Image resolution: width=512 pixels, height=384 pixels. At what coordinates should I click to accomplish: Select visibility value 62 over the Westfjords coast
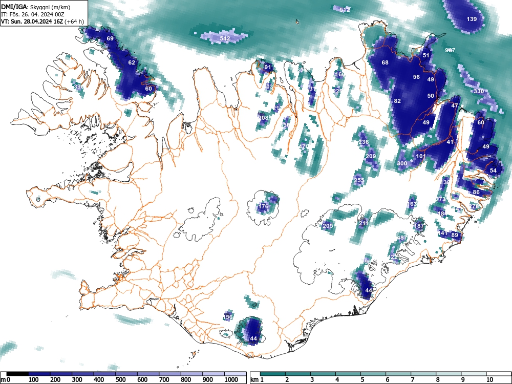pyautogui.click(x=132, y=62)
